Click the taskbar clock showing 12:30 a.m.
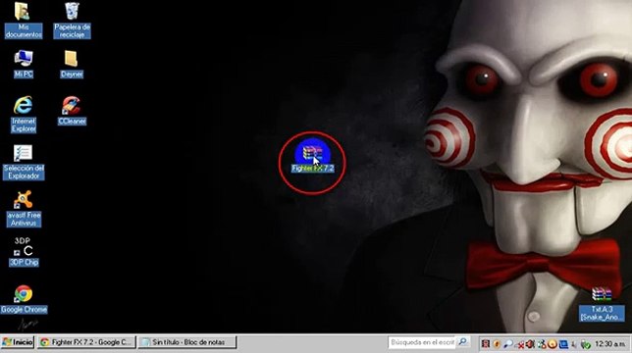Viewport: 632px width, 353px height. click(610, 344)
